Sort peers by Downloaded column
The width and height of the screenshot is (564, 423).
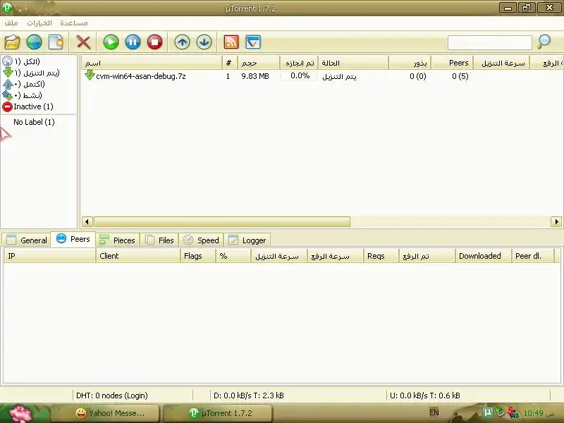[483, 256]
